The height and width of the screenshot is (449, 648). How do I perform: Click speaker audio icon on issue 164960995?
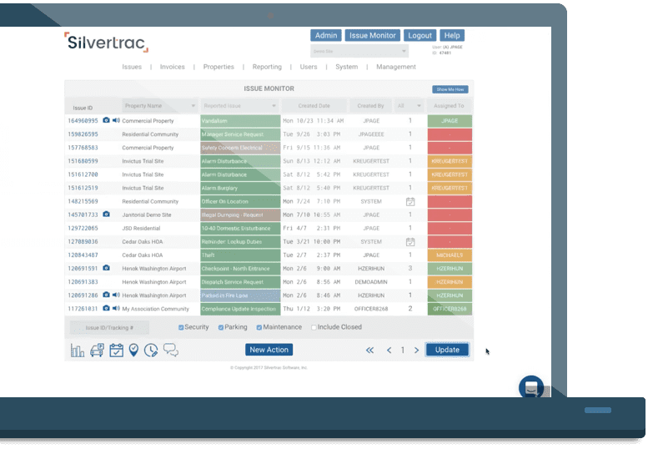(x=116, y=120)
